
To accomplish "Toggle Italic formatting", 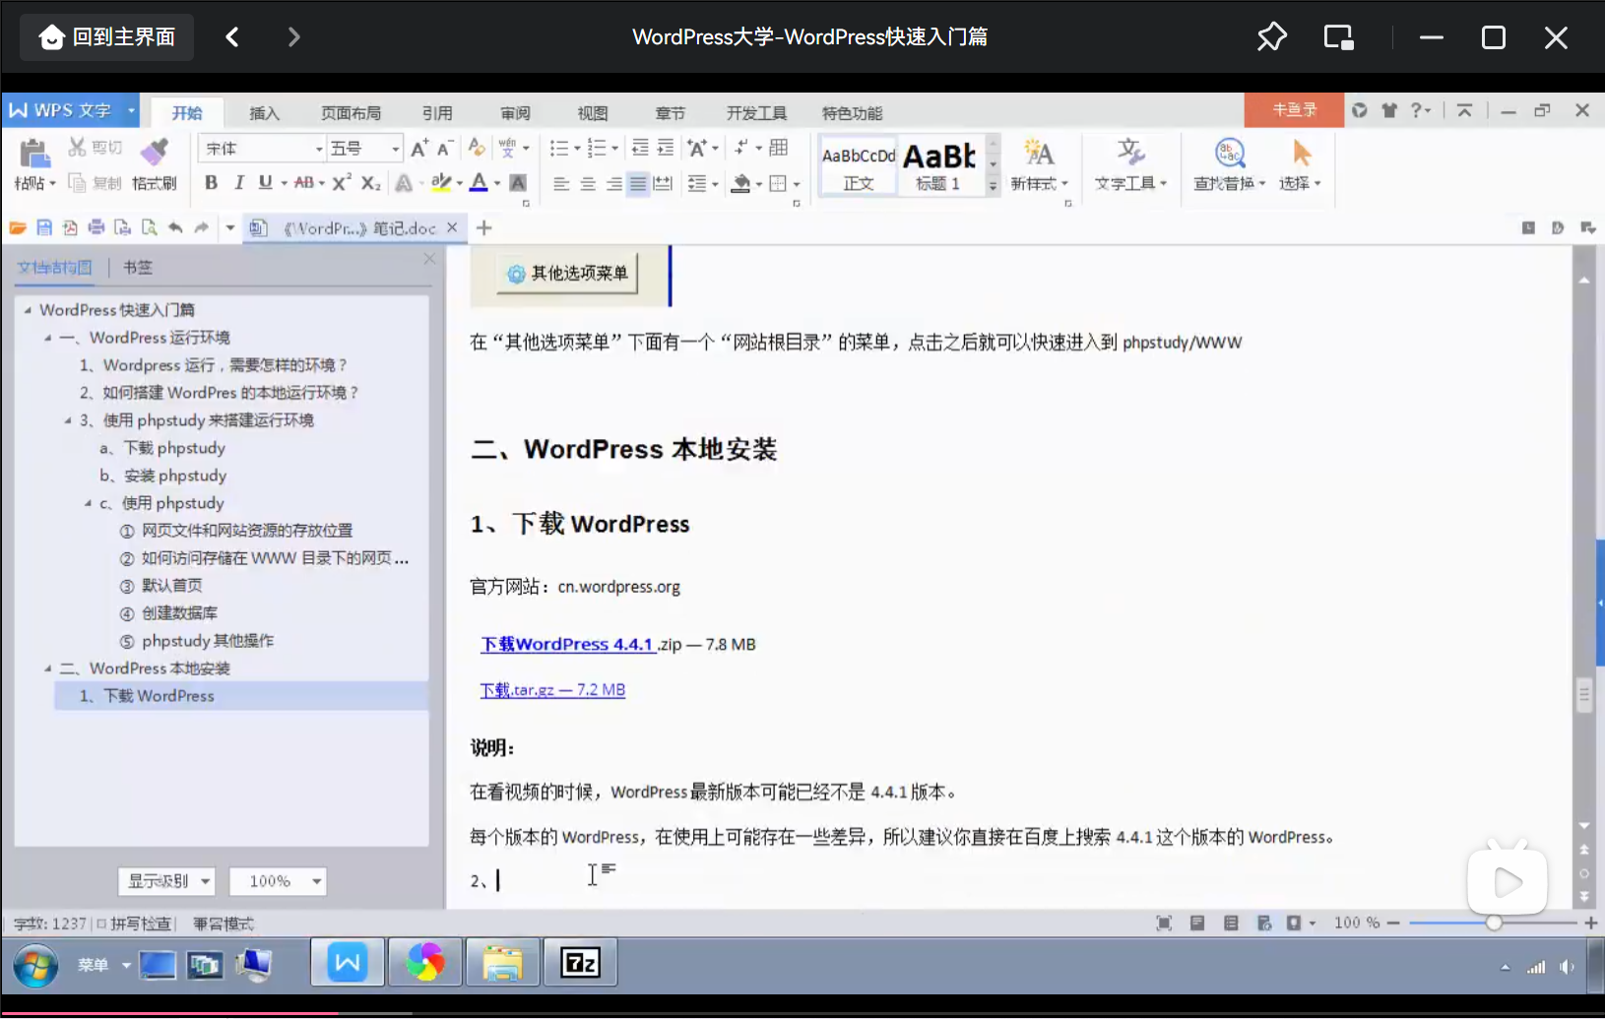I will tap(238, 182).
